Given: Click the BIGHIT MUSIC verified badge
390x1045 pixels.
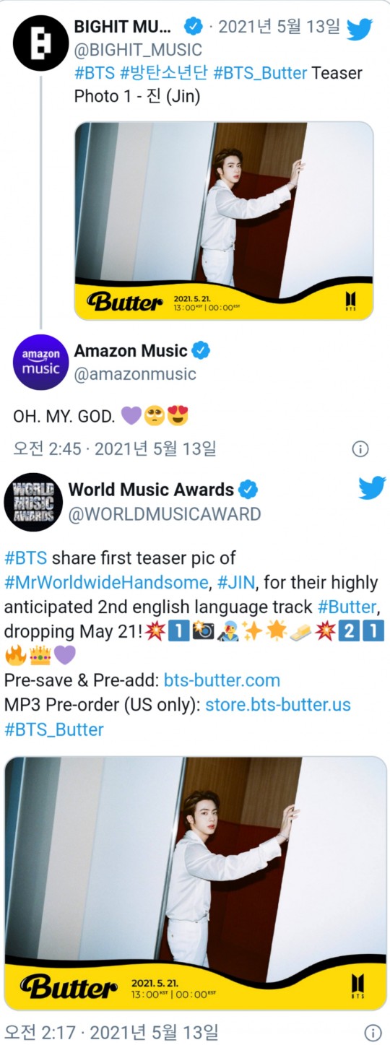Looking at the screenshot, I should pos(193,27).
